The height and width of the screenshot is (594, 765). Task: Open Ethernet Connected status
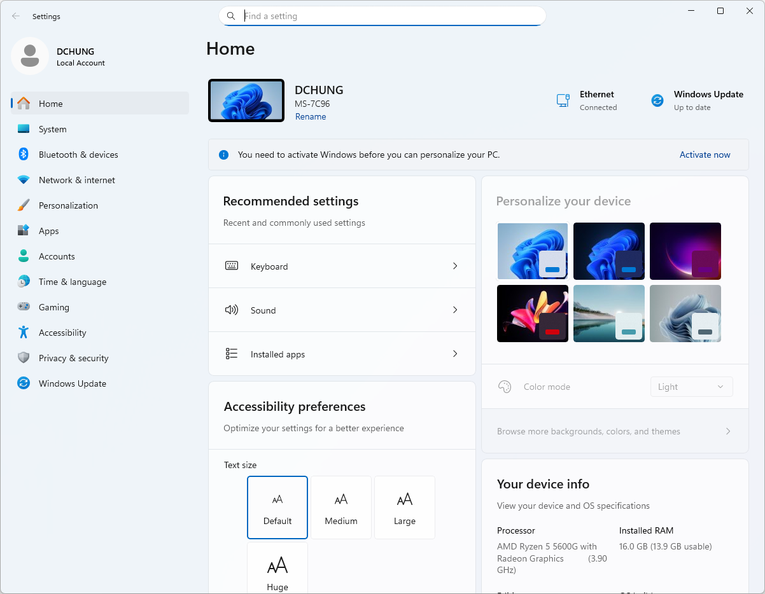click(586, 100)
